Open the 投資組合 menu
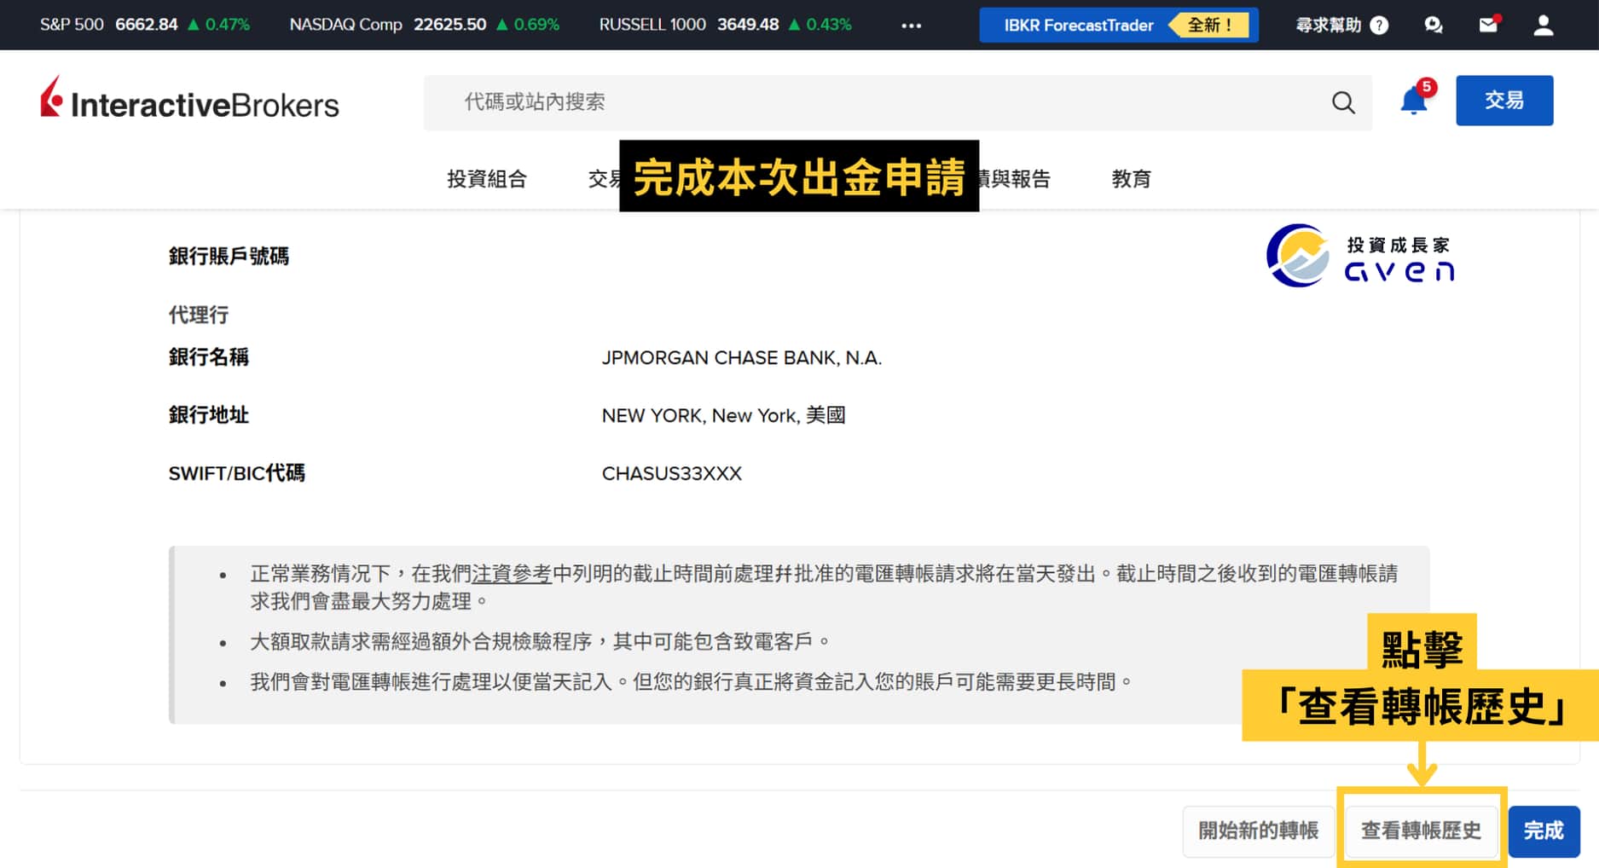 [x=487, y=179]
